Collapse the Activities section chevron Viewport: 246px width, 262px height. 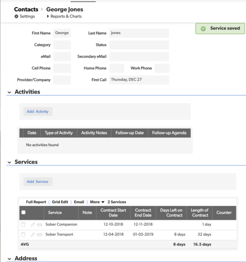(x=10, y=92)
